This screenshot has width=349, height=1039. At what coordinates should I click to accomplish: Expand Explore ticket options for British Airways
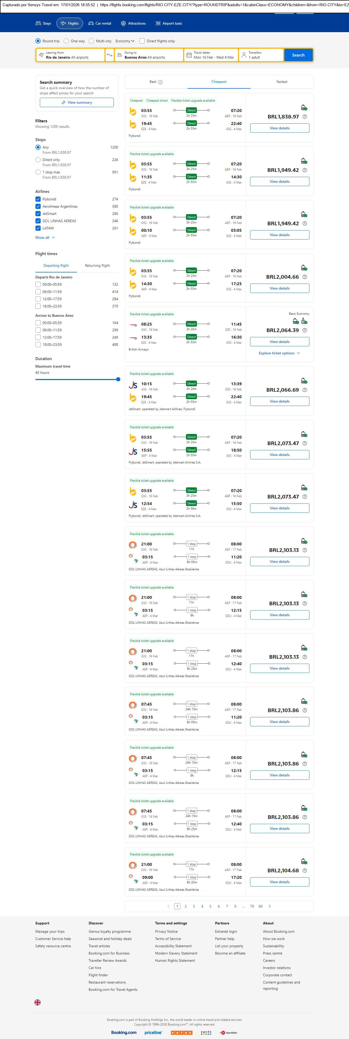(x=279, y=353)
